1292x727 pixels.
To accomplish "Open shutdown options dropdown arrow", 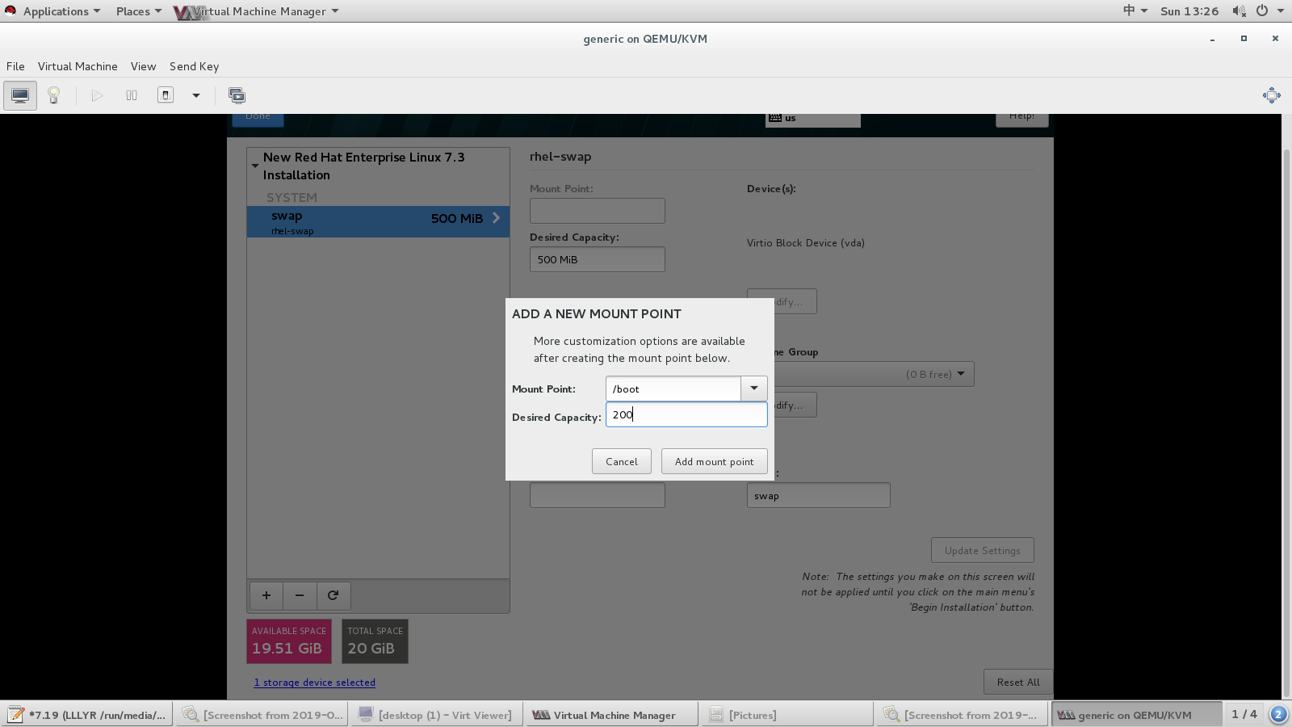I will (195, 95).
